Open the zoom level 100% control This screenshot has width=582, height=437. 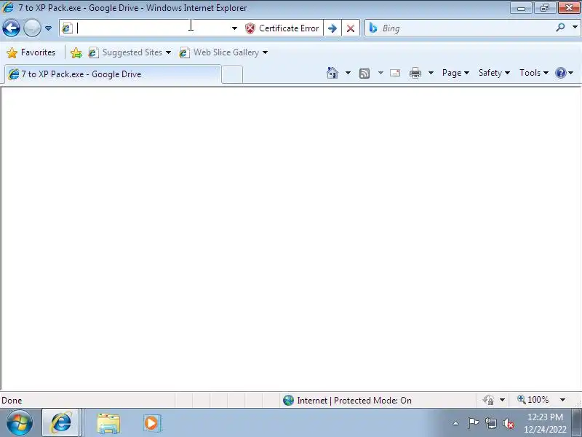click(x=533, y=400)
